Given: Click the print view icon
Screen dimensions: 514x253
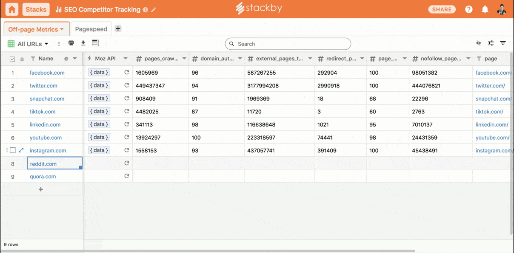Looking at the screenshot, I should coord(71,43).
